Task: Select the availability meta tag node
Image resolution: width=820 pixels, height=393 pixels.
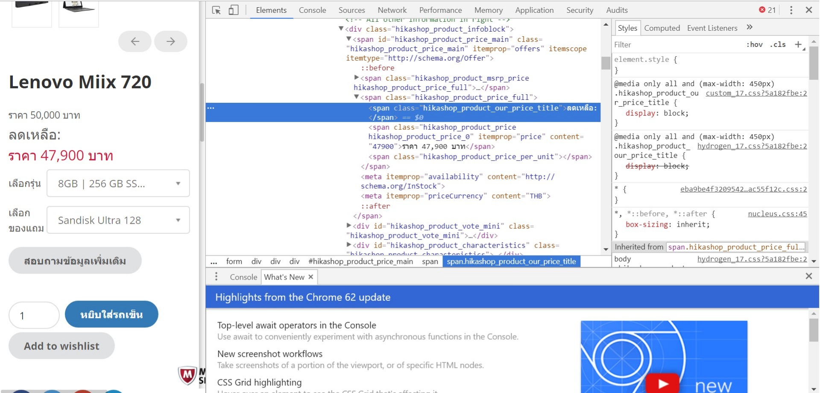Action: (x=457, y=181)
